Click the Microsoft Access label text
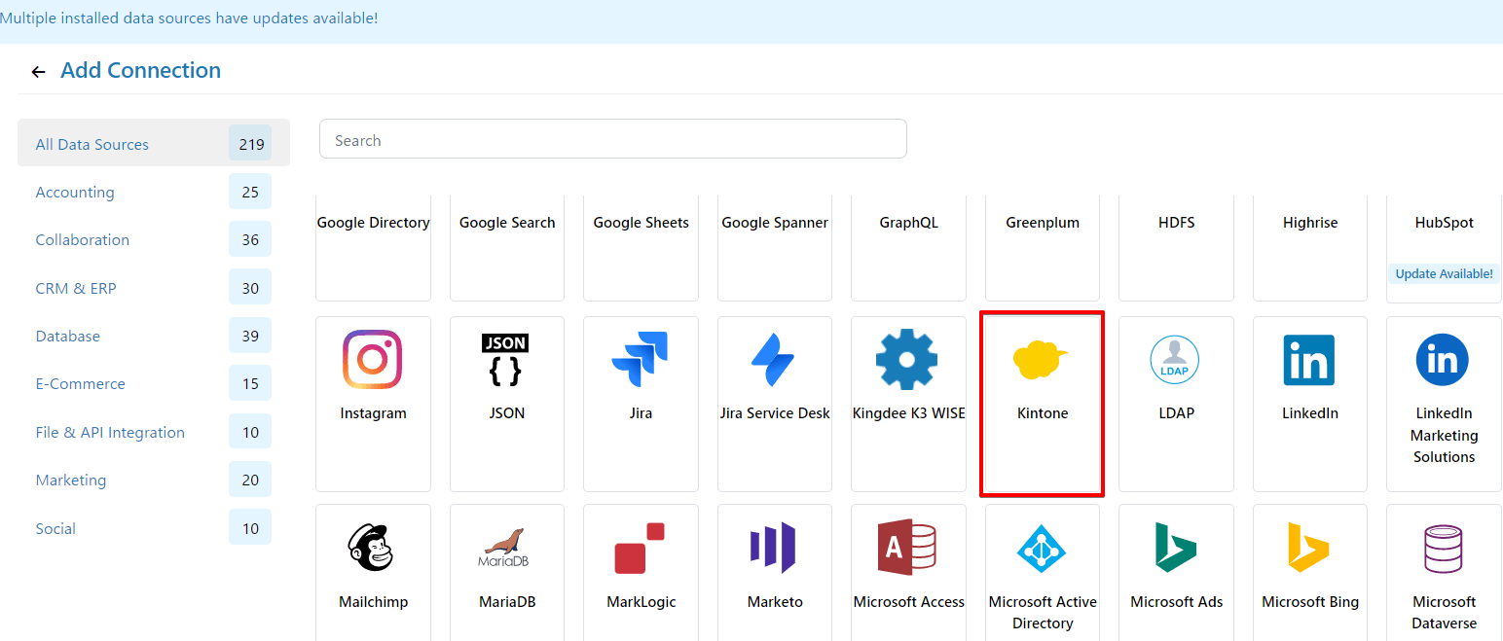1503x641 pixels. coord(908,602)
